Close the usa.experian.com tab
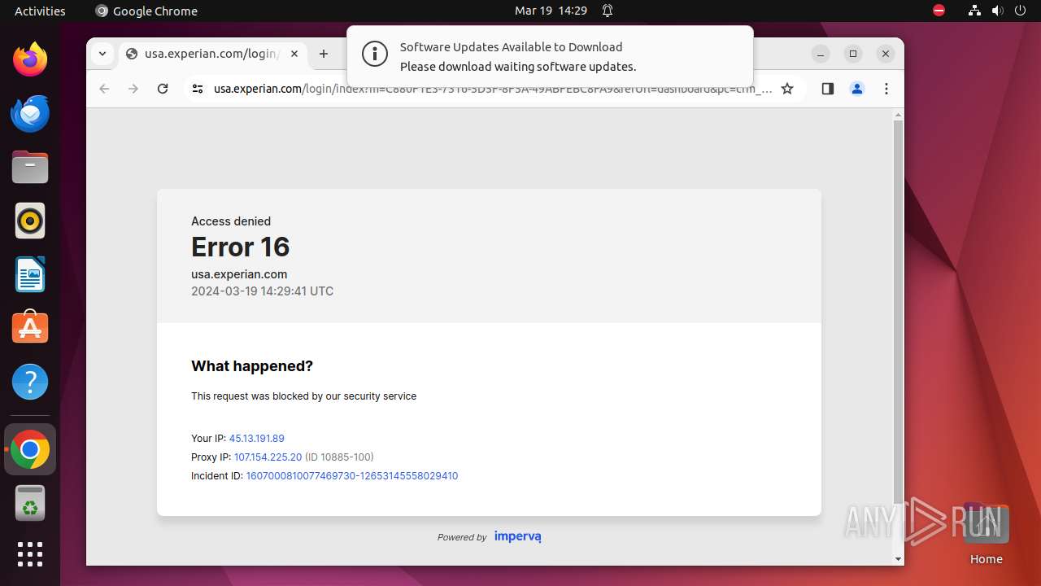The height and width of the screenshot is (586, 1041). pyautogui.click(x=294, y=54)
